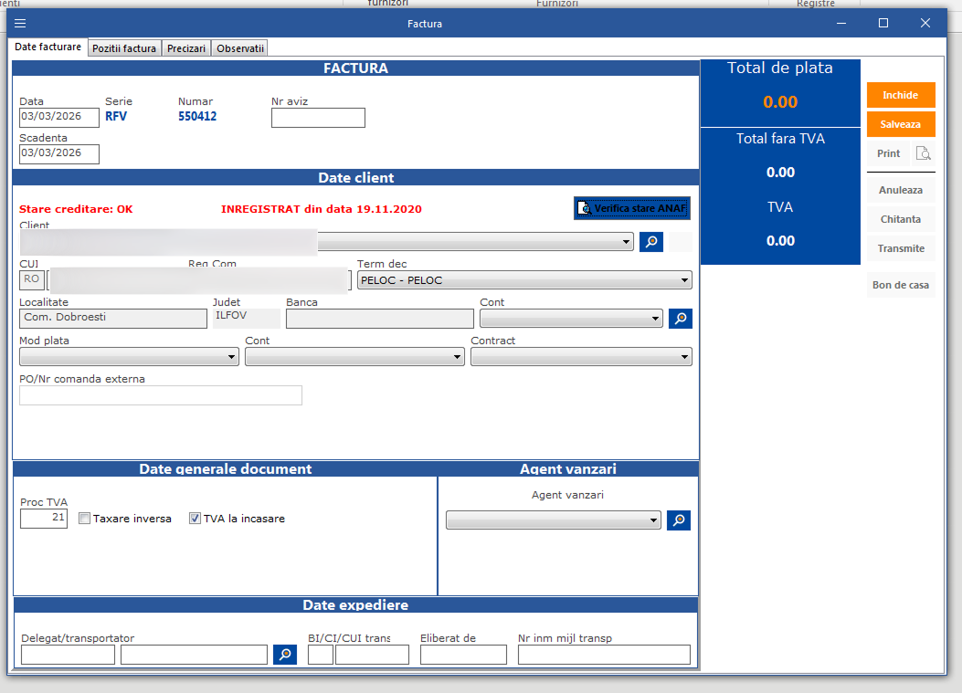
Task: Click the Agent vanzari search magnifier icon
Action: (x=678, y=520)
